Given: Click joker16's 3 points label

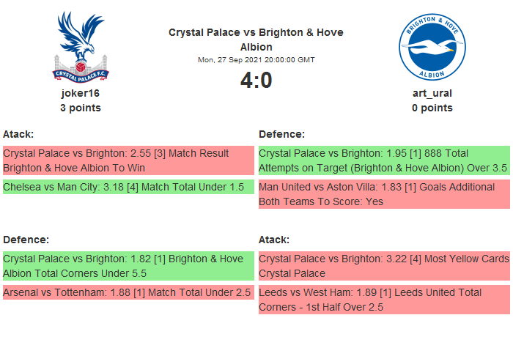Looking at the screenshot, I should pyautogui.click(x=81, y=108).
